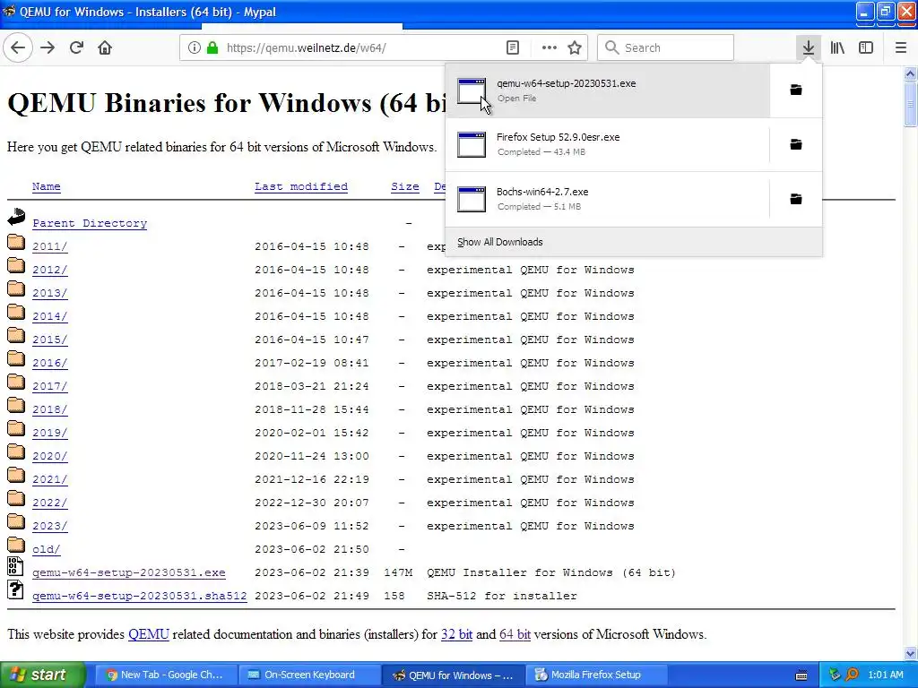Switch to On-Screen Keyboard taskbar item
The width and height of the screenshot is (918, 688).
309,675
